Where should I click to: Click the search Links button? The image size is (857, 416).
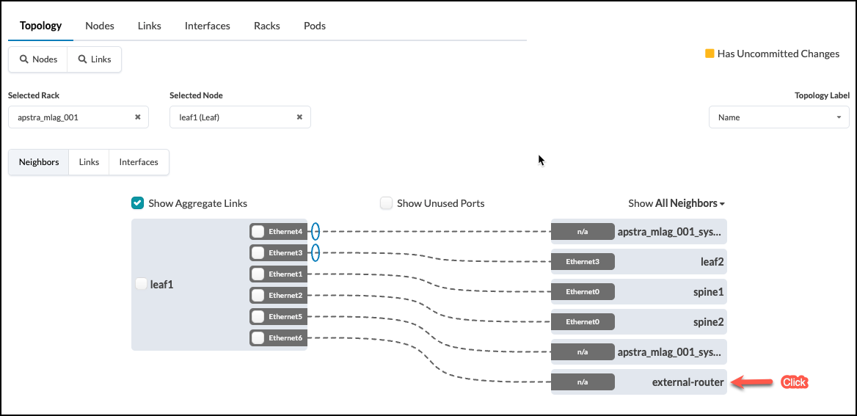click(x=95, y=59)
